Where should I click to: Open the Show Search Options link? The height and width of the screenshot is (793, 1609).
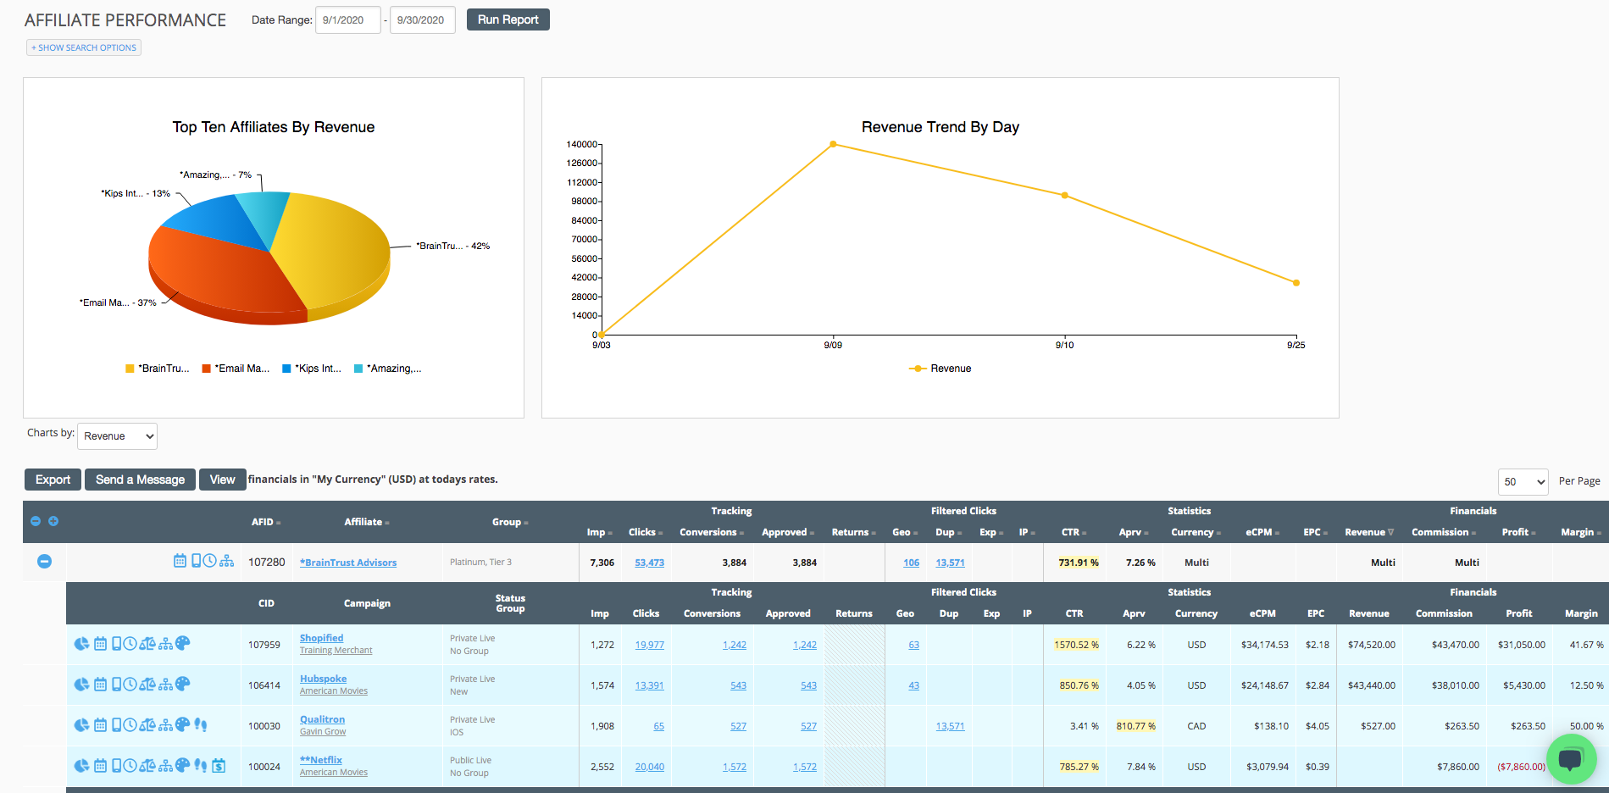pyautogui.click(x=84, y=47)
